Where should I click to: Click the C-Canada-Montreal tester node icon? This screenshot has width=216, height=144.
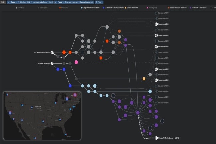[52, 63]
